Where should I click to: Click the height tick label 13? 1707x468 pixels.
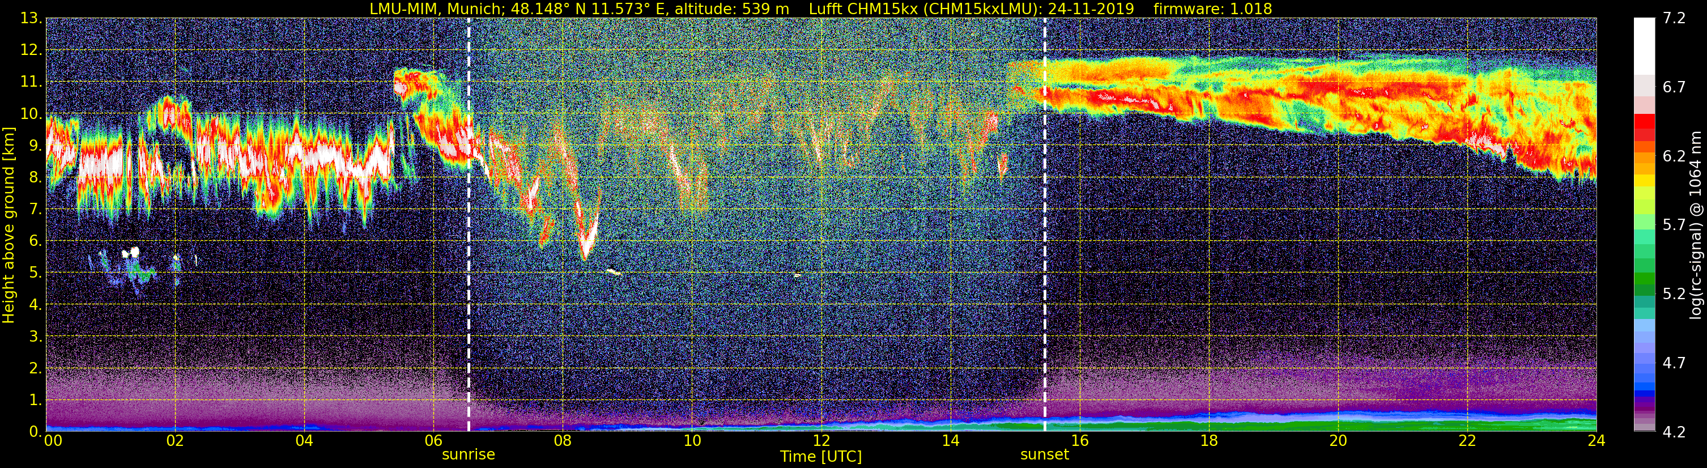coord(31,19)
